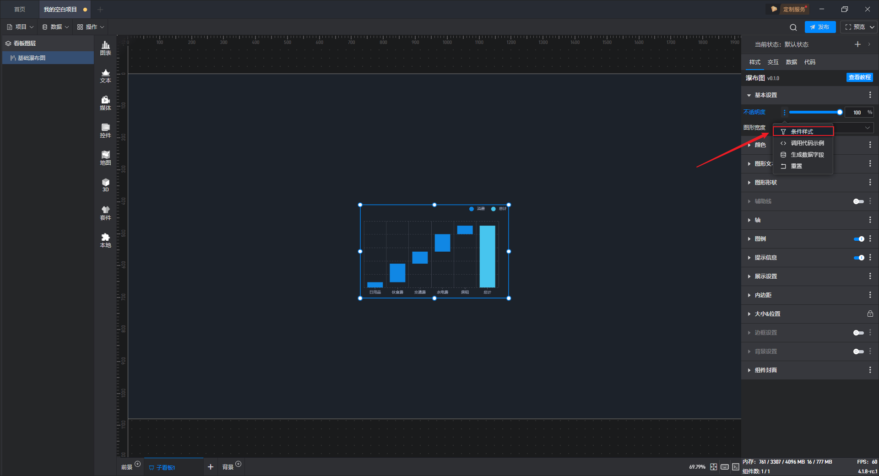
Task: Select the 子看板1 tab
Action: (174, 467)
